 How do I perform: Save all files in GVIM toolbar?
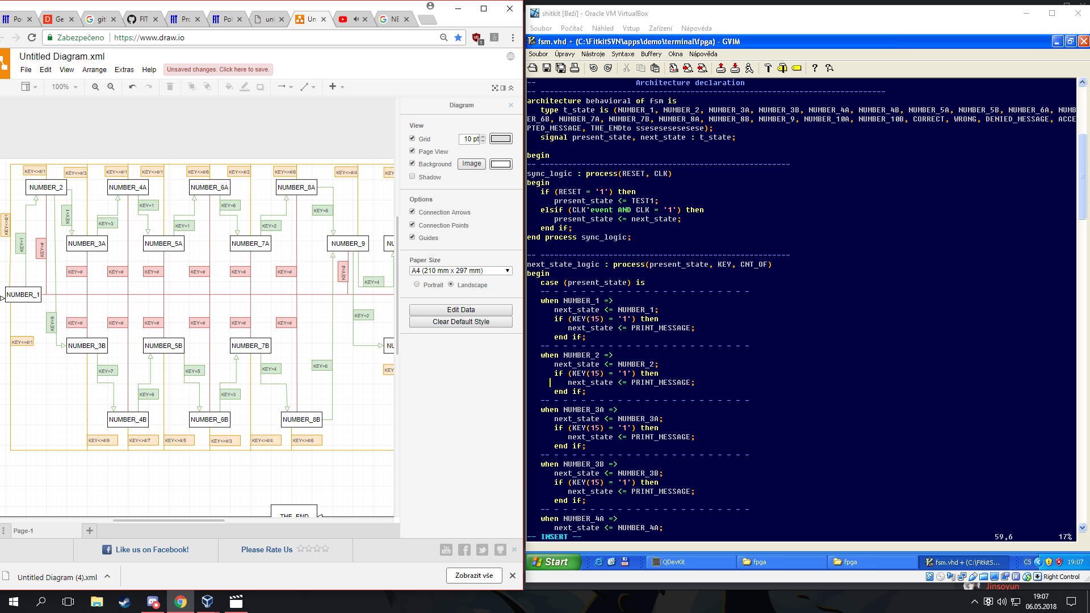point(561,68)
